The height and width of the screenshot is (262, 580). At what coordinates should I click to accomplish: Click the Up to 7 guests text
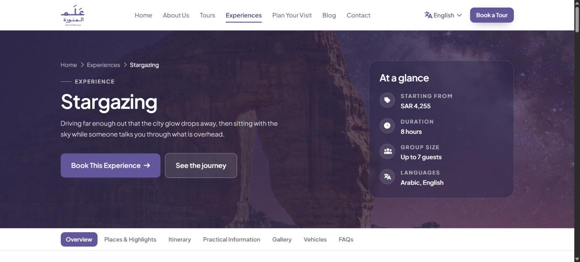421,157
